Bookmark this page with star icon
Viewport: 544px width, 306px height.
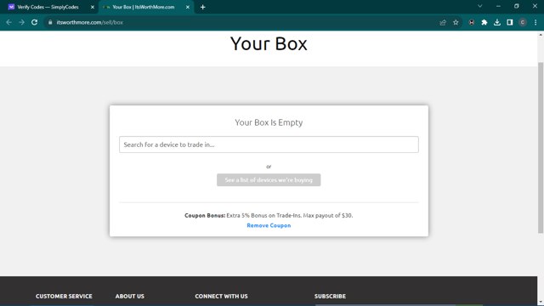(456, 23)
